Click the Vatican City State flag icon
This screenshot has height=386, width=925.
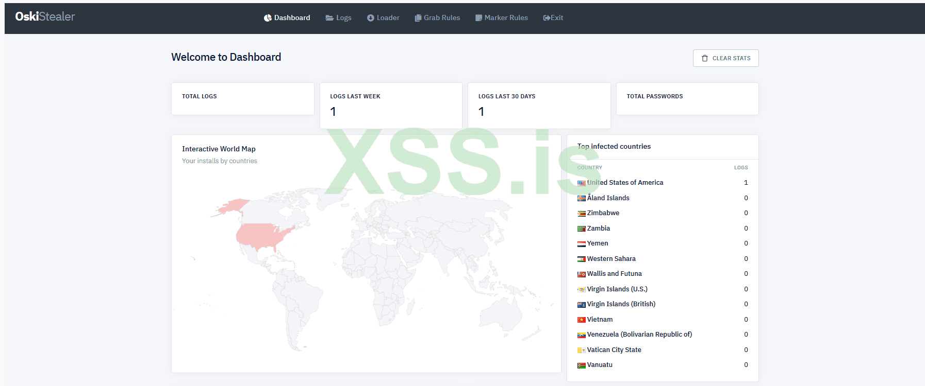(x=582, y=350)
